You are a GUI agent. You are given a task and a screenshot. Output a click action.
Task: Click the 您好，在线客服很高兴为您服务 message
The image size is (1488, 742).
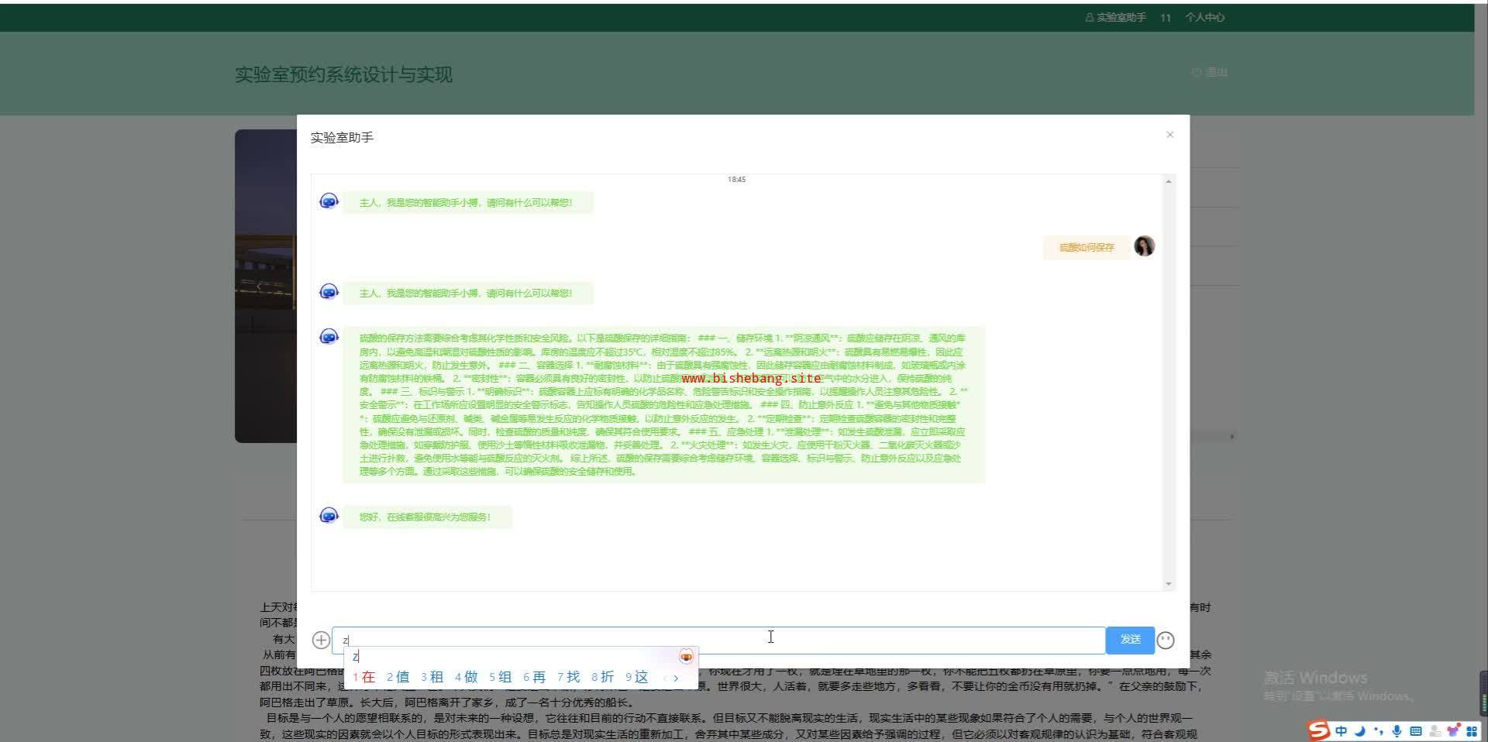point(426,517)
